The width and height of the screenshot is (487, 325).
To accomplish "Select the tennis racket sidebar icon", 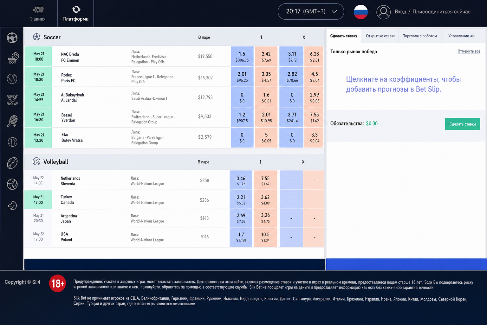I will 12,121.
